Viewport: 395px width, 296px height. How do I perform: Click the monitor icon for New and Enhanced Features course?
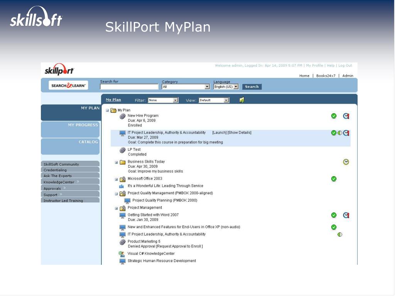pos(122,227)
